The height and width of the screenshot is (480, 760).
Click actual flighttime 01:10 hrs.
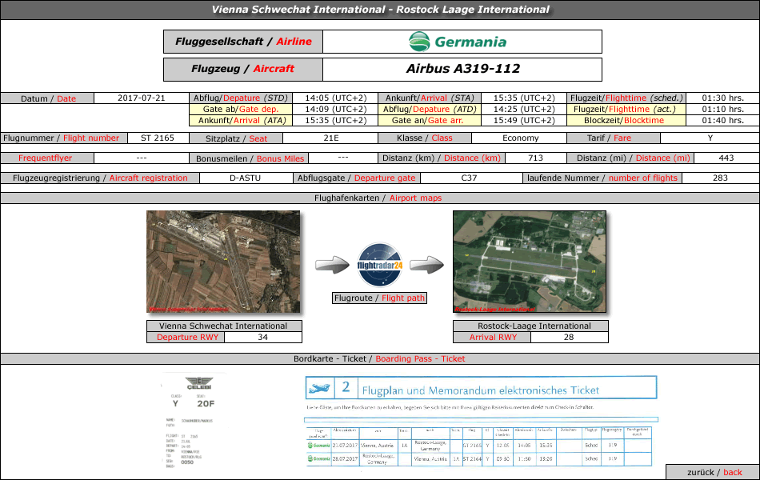[x=722, y=109]
